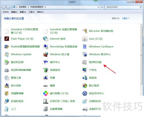Open 默认程序 icon
The width and height of the screenshot is (144, 117).
[85, 86]
